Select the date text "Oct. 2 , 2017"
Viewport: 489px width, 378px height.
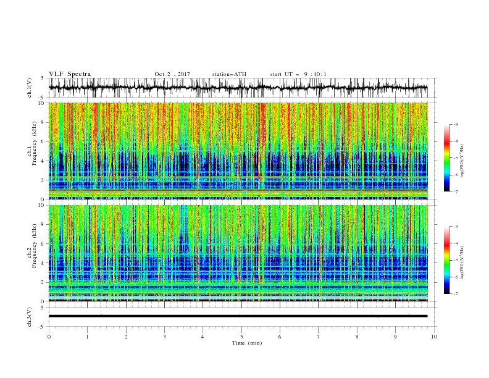click(172, 74)
